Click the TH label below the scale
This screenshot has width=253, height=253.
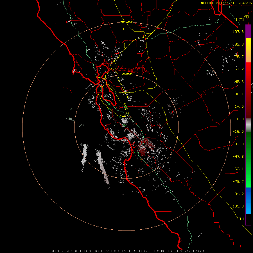pyautogui.click(x=241, y=219)
